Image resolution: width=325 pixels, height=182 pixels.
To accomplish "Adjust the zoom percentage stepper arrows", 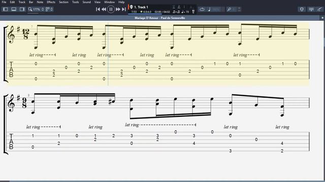I will (x=43, y=9).
